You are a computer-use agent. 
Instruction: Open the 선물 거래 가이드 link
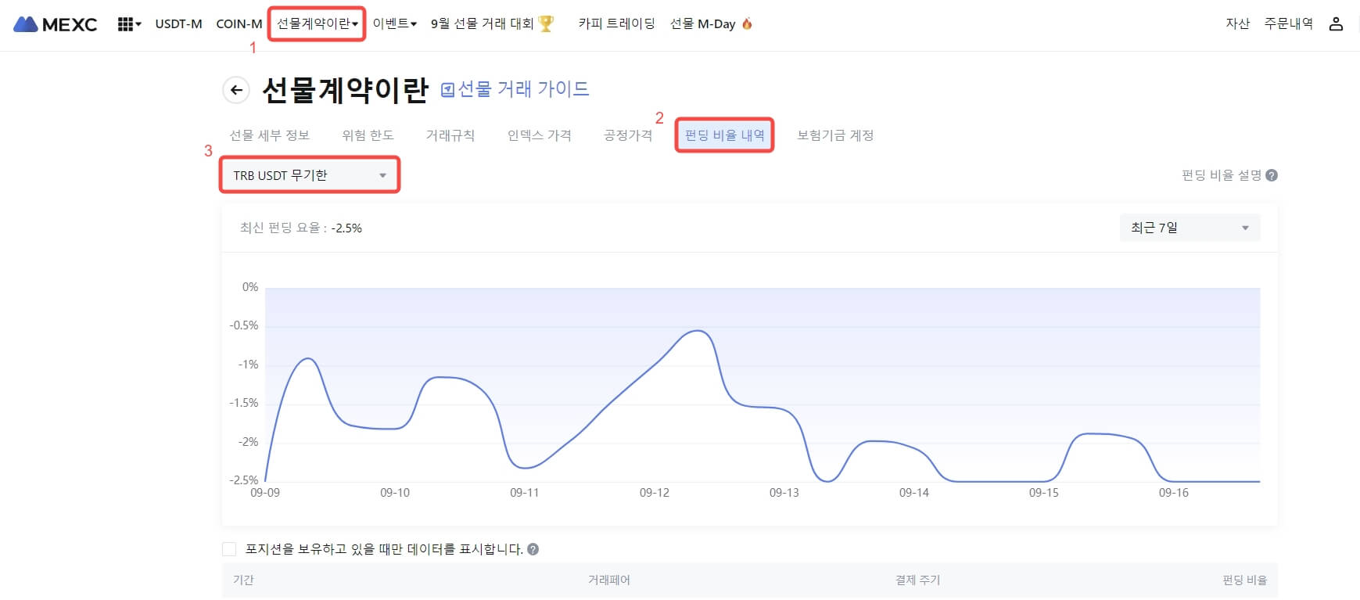pyautogui.click(x=515, y=89)
